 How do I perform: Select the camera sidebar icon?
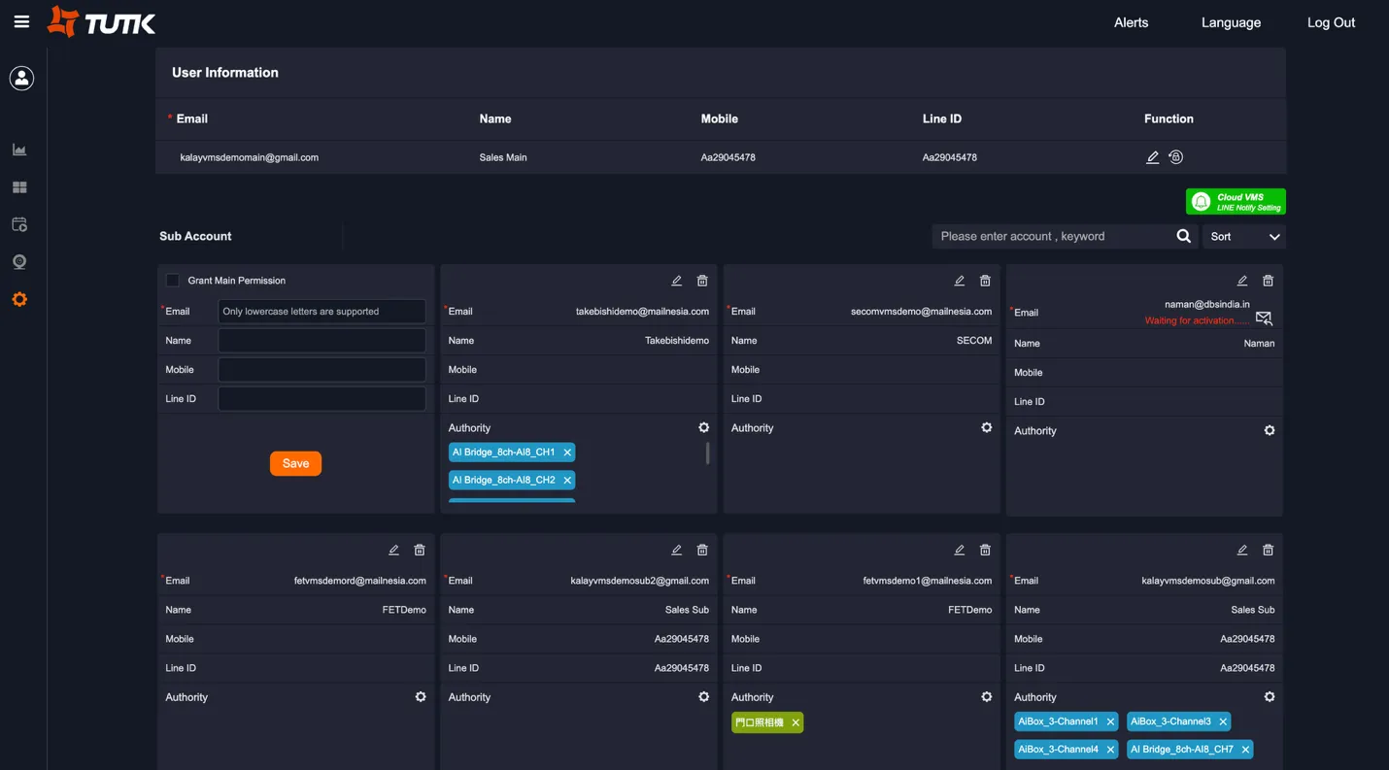pyautogui.click(x=19, y=261)
